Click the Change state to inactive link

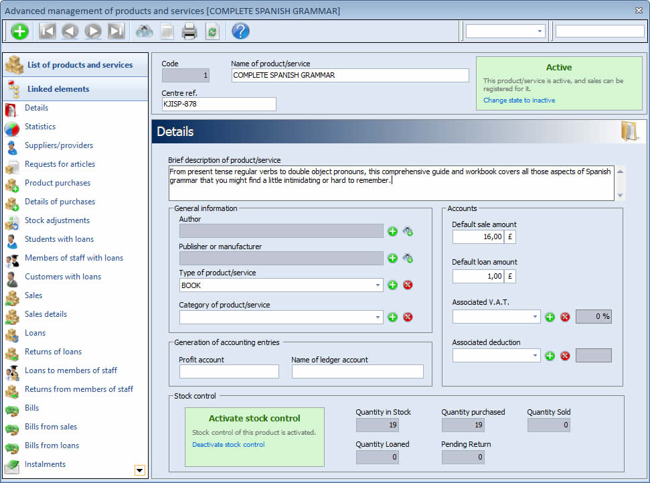pyautogui.click(x=519, y=100)
